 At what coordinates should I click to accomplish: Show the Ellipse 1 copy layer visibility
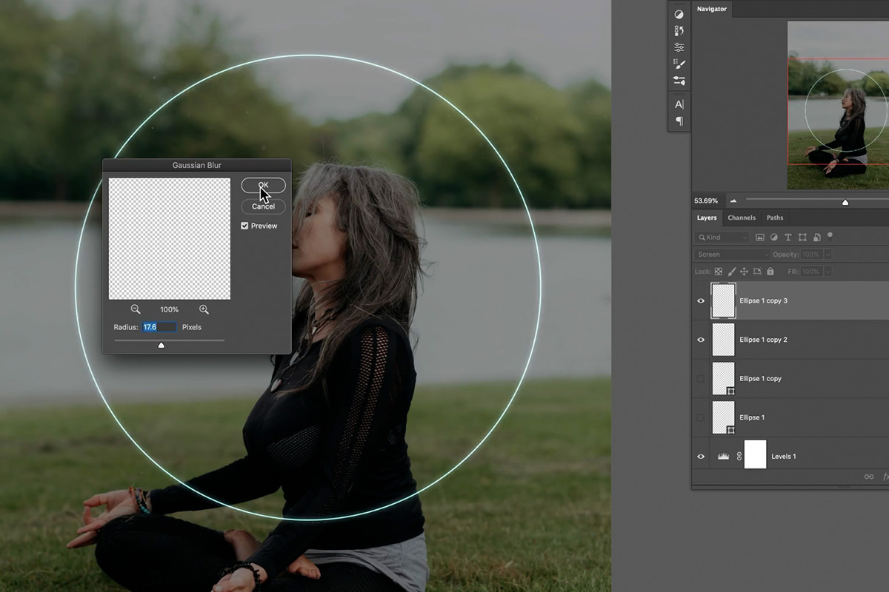click(x=700, y=378)
